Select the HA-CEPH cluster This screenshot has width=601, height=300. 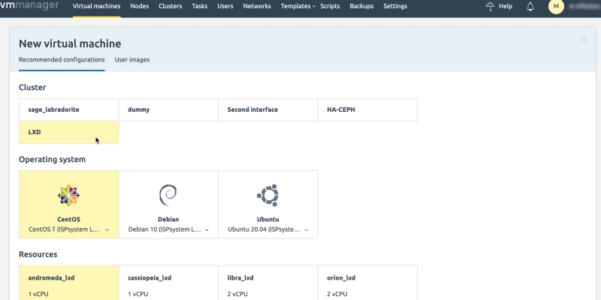(x=367, y=109)
